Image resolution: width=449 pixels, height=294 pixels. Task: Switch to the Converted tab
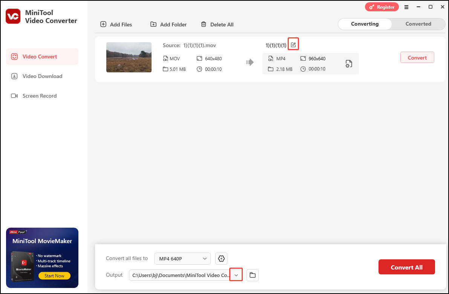click(418, 24)
